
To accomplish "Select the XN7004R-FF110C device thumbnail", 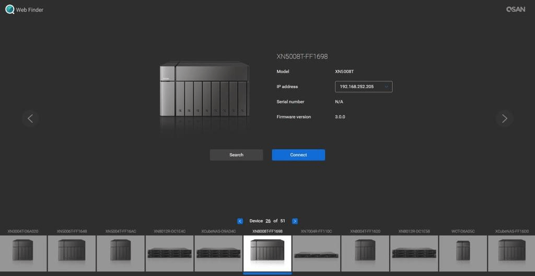I will point(316,254).
